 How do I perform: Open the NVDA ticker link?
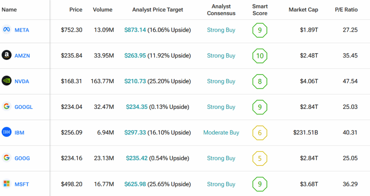(x=22, y=81)
